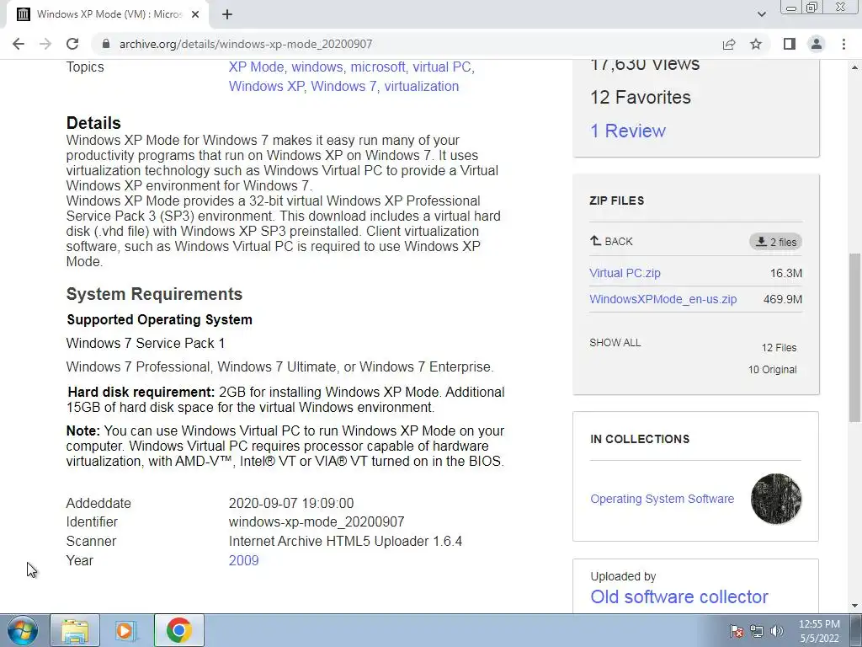Open Old software collector uploader profile
The image size is (862, 647).
pyautogui.click(x=679, y=597)
